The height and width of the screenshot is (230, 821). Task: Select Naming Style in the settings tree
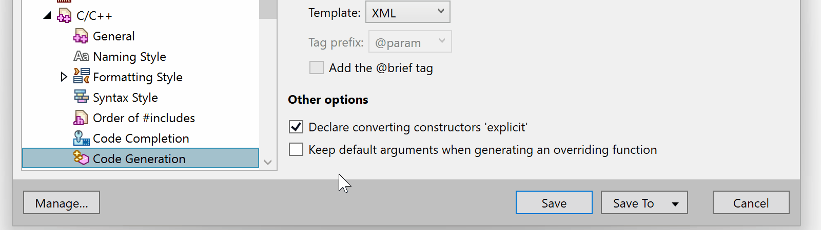pyautogui.click(x=129, y=57)
